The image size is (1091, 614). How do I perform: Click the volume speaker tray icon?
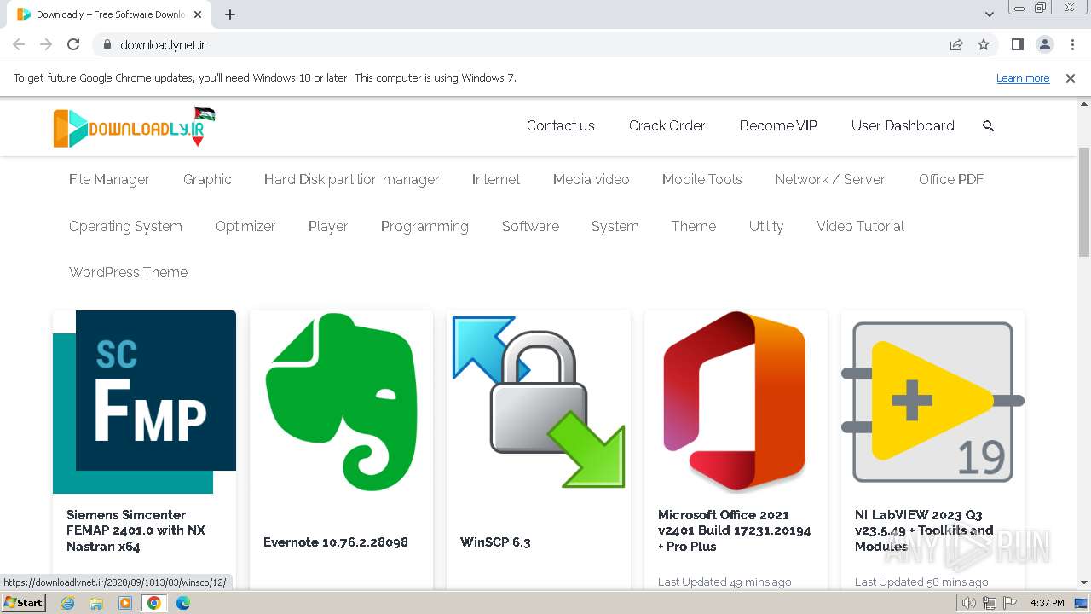(x=968, y=603)
